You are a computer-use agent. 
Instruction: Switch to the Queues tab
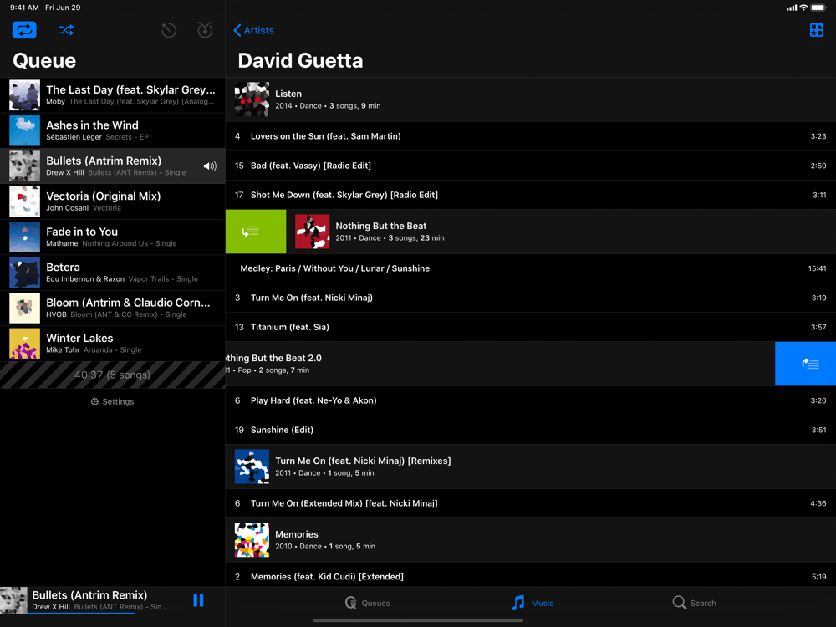367,603
